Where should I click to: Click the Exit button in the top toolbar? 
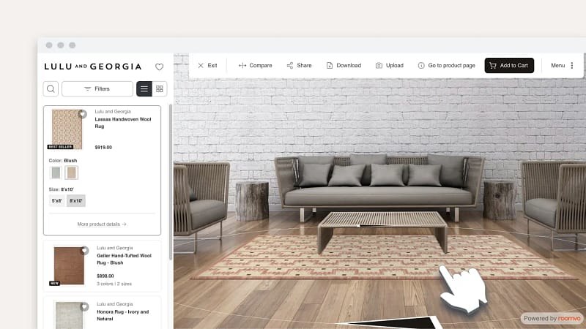pyautogui.click(x=207, y=65)
